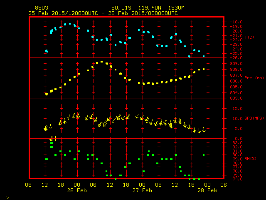The image size is (266, 200).
Task: Click the SPD(MPS) wind speed label
Action: 254,118
